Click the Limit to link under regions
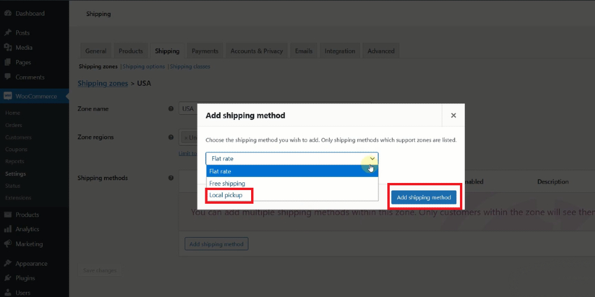Image resolution: width=595 pixels, height=297 pixels. coord(188,153)
